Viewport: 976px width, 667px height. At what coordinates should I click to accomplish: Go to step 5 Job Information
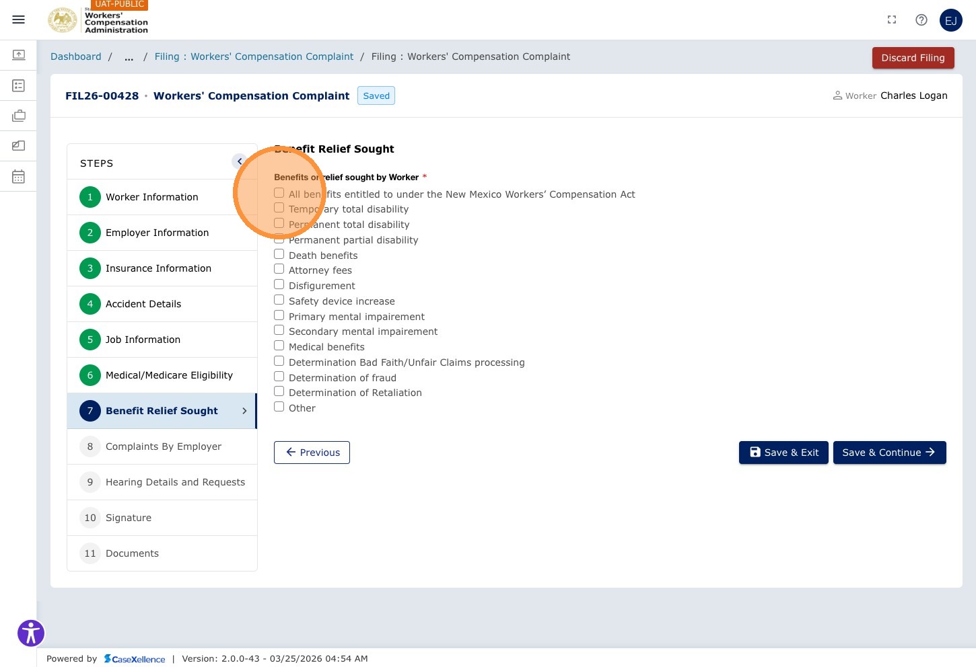[x=162, y=340]
